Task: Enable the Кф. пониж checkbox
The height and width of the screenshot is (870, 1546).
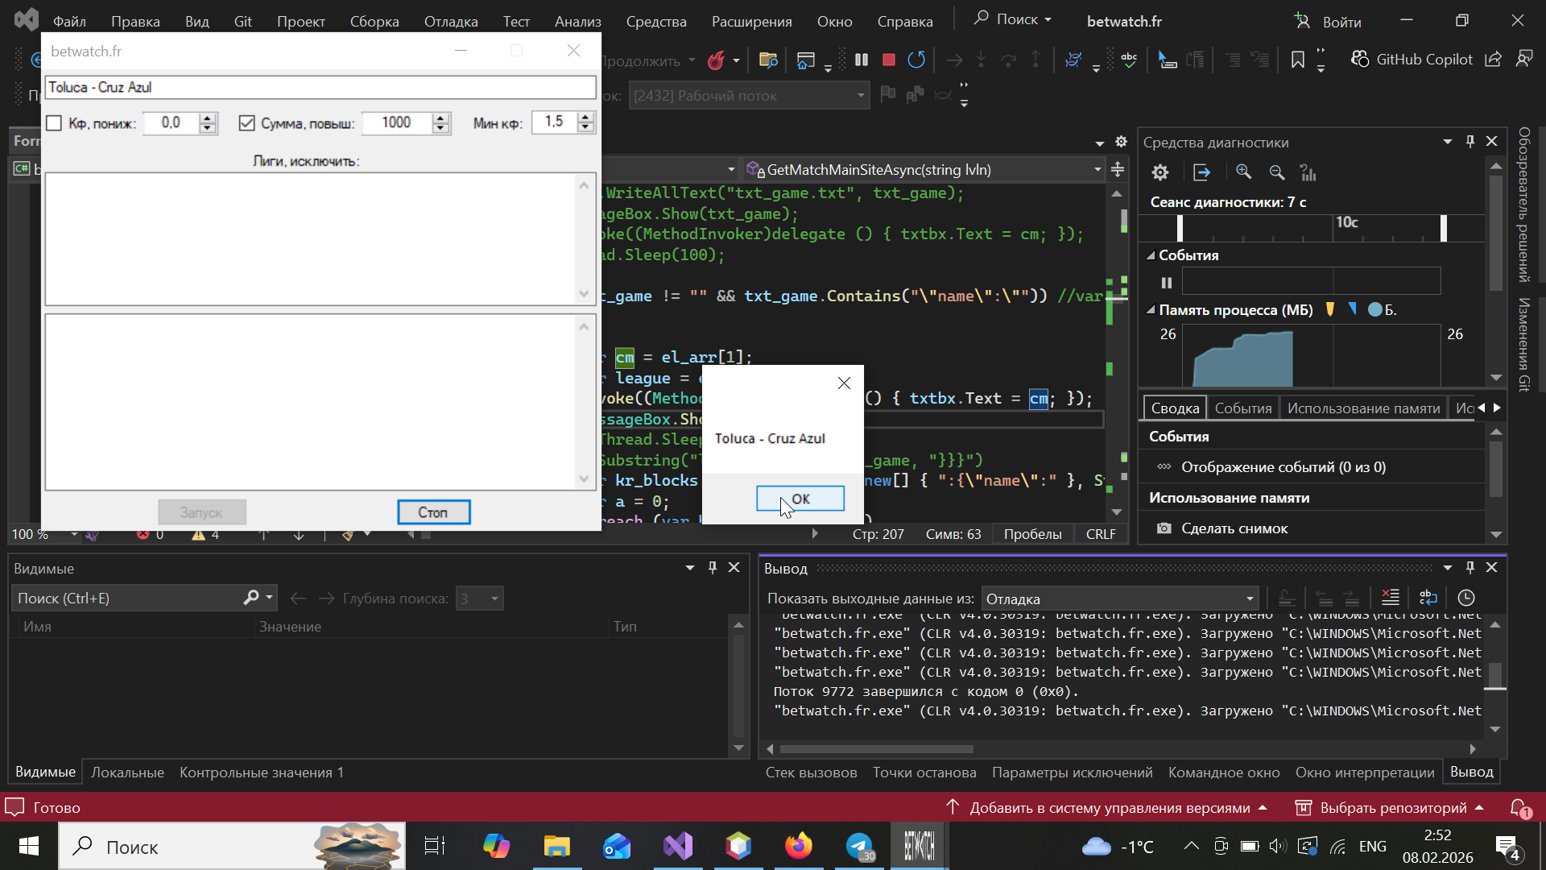Action: coord(54,123)
